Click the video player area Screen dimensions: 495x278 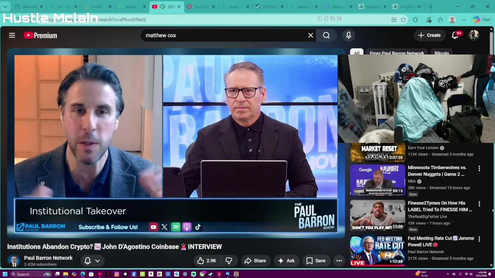[x=176, y=144]
